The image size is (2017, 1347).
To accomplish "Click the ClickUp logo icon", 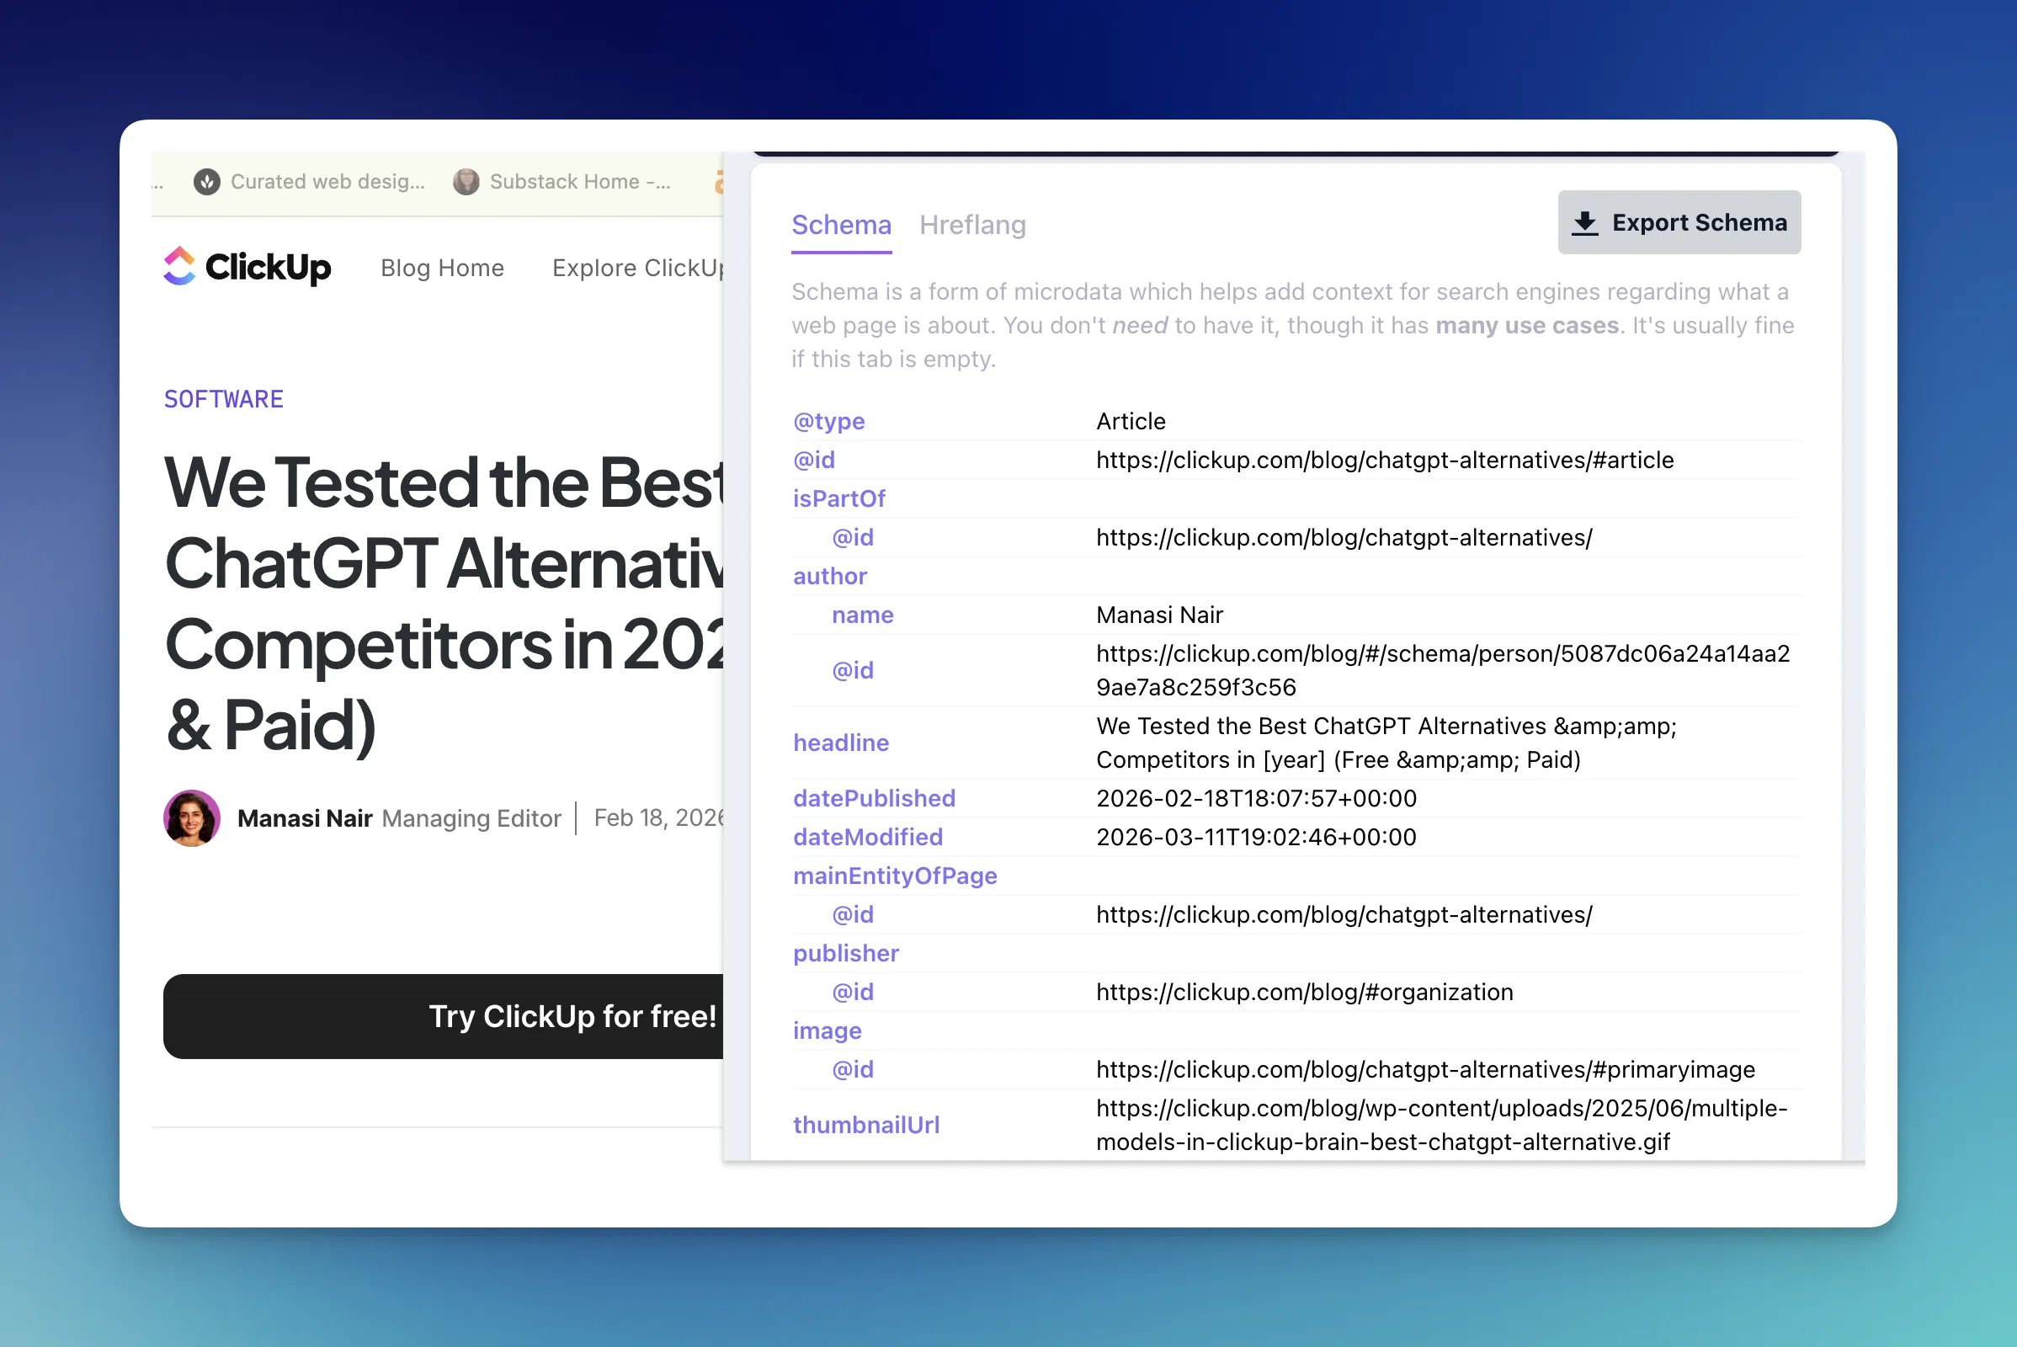I will pos(179,266).
